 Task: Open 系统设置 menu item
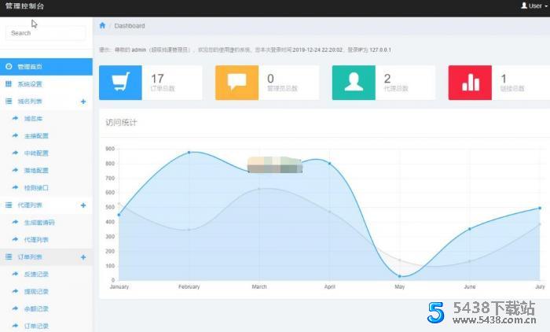(30, 84)
